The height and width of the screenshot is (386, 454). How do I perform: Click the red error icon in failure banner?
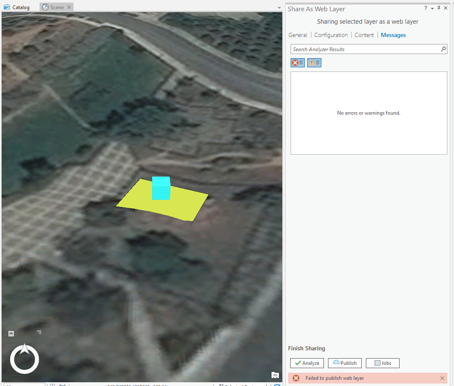pos(296,378)
